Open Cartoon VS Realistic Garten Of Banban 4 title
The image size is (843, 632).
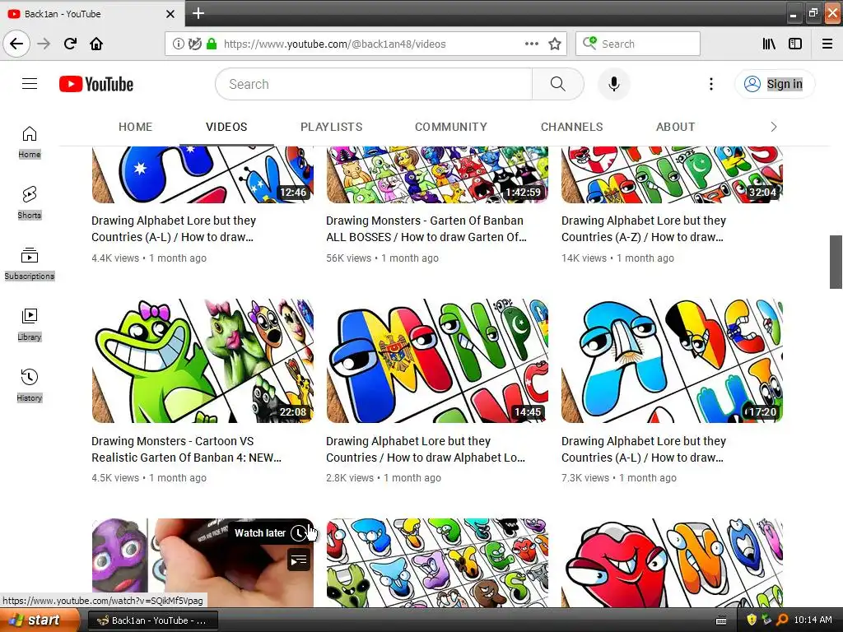(186, 449)
